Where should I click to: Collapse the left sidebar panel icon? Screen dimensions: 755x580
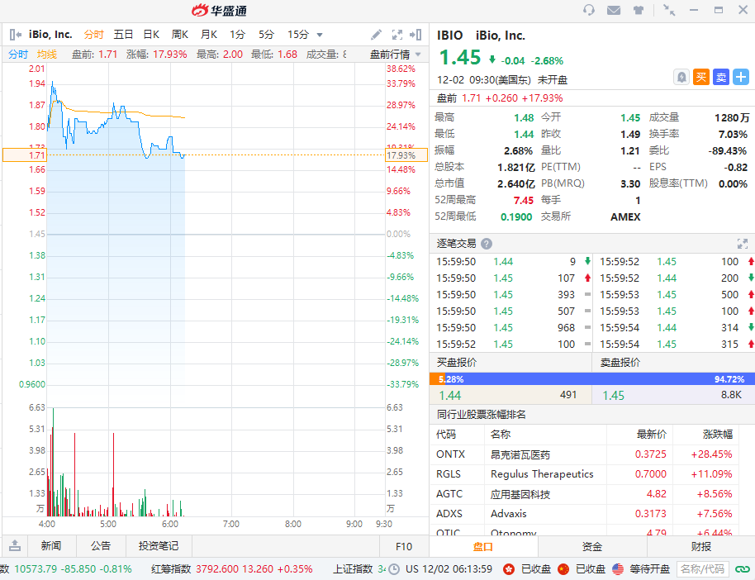[x=15, y=34]
